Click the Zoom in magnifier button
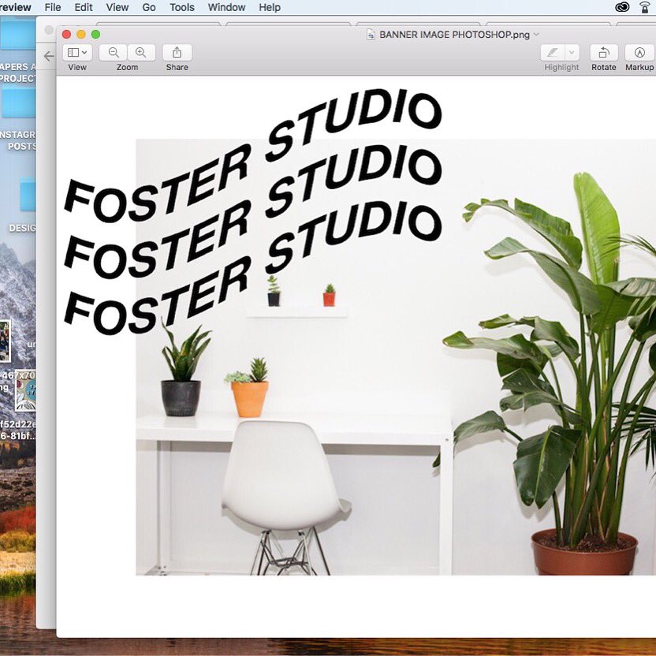The height and width of the screenshot is (656, 656). (x=141, y=53)
